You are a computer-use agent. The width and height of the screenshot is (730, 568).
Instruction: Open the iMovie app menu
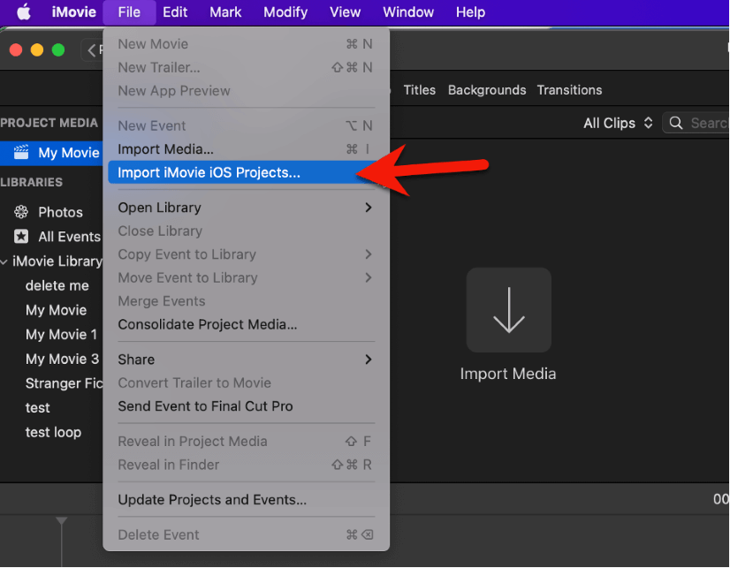73,12
